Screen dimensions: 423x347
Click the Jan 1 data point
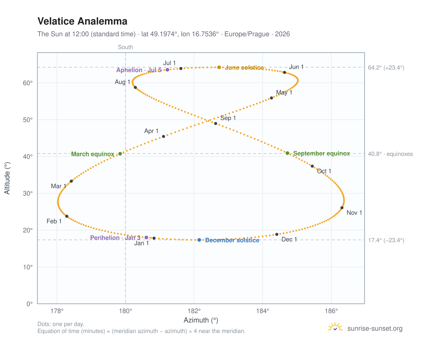click(154, 238)
